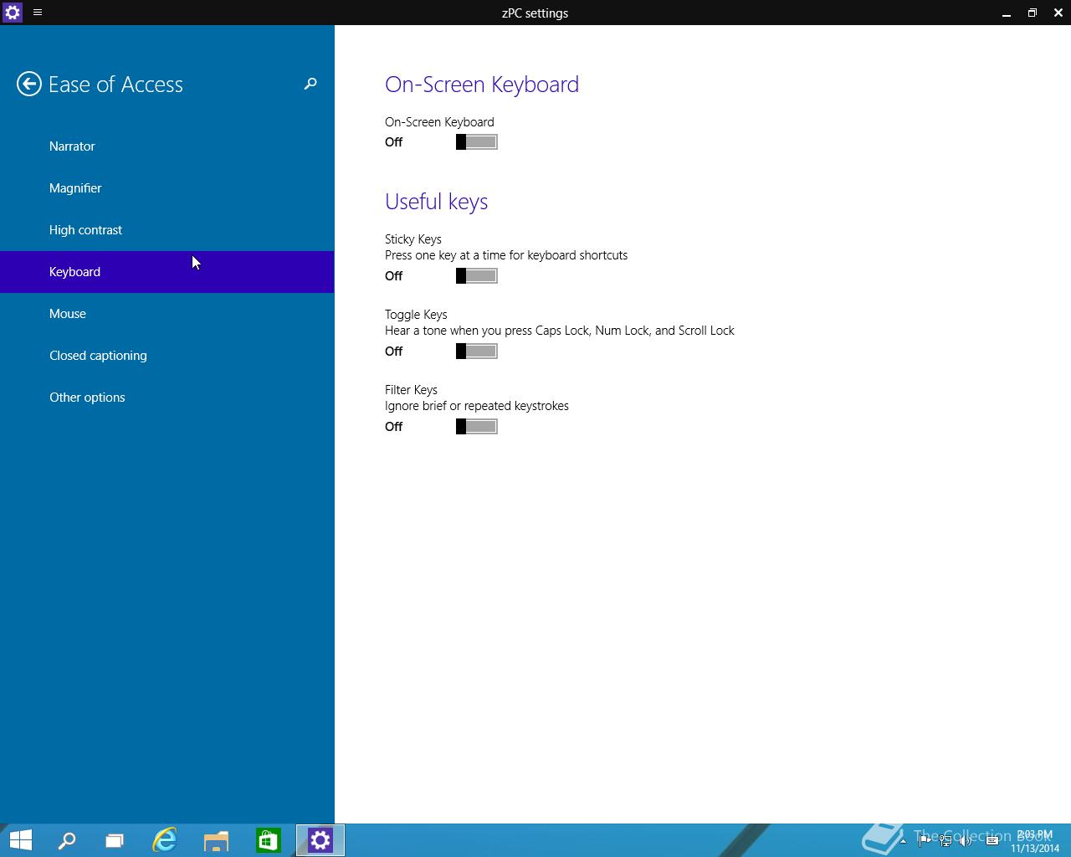Click the volume speaker tray icon
This screenshot has width=1071, height=857.
966,841
